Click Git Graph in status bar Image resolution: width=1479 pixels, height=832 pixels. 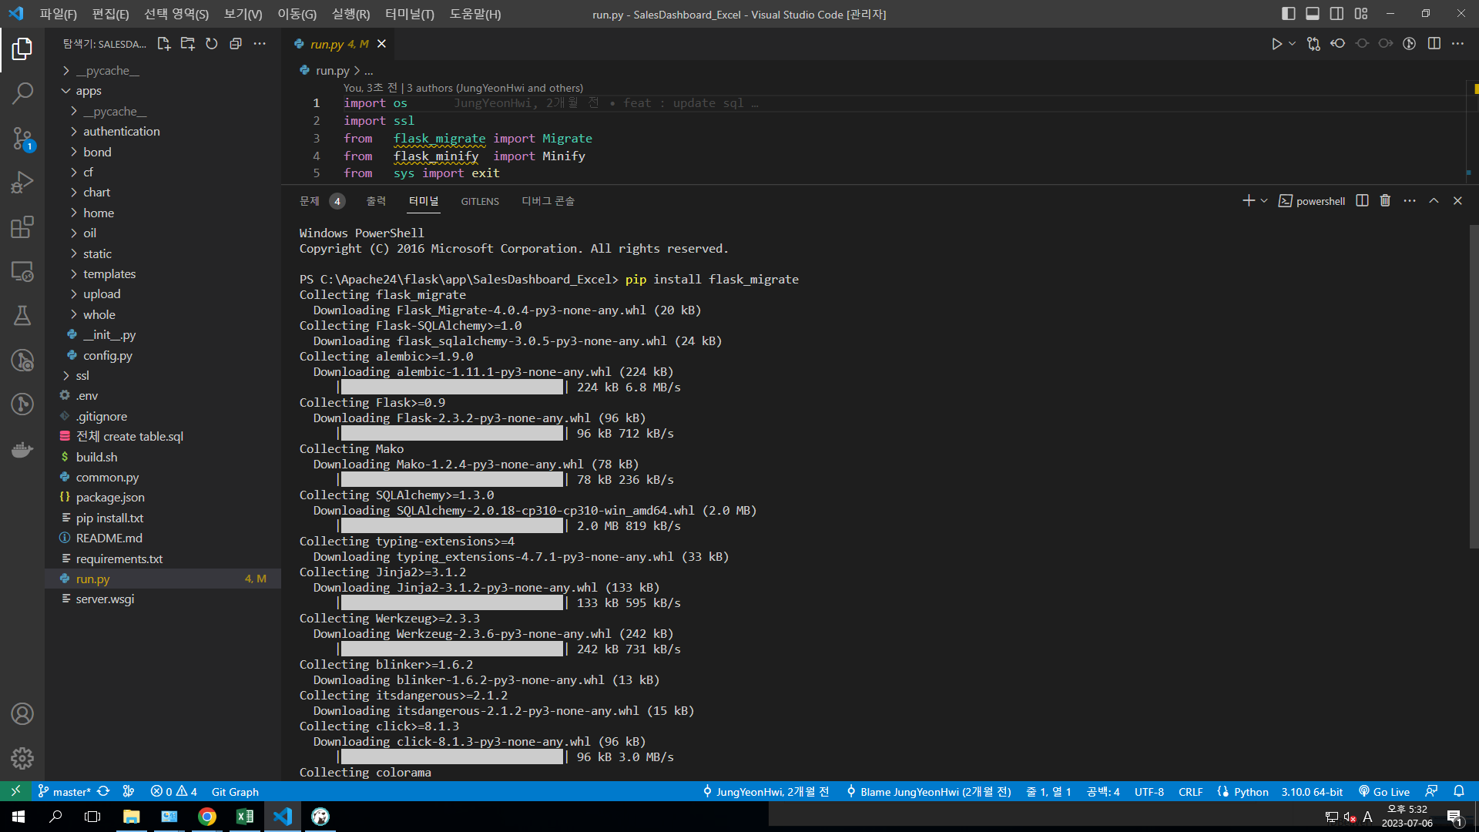(235, 792)
